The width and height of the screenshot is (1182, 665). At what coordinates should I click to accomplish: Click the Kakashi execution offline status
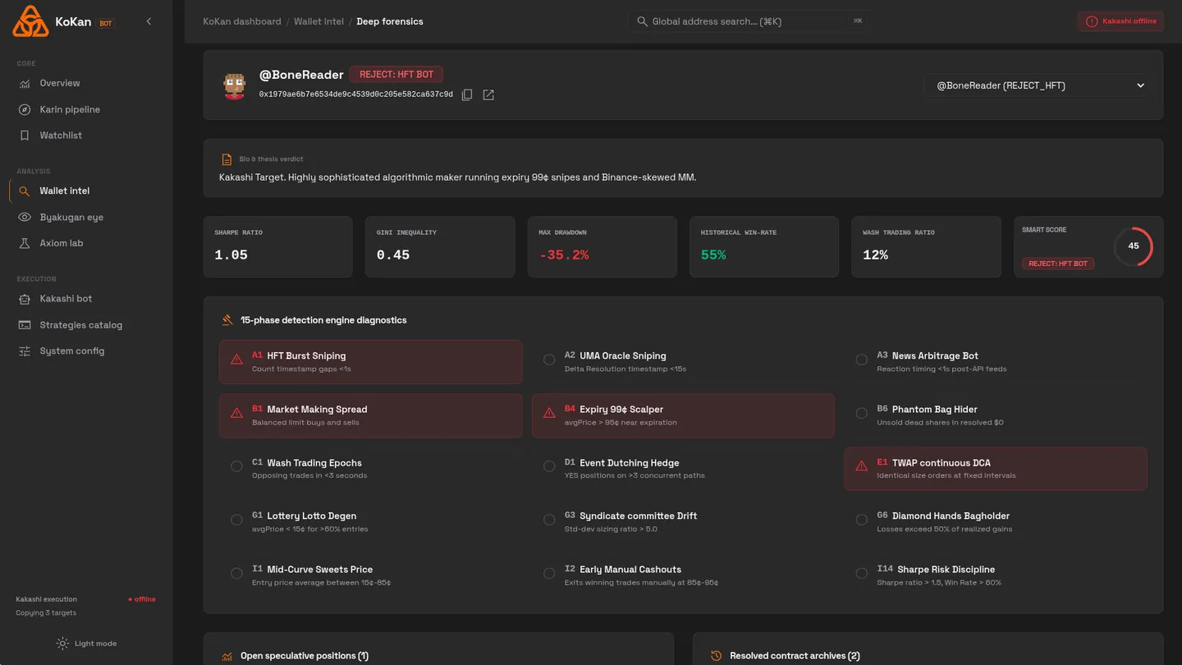point(142,599)
